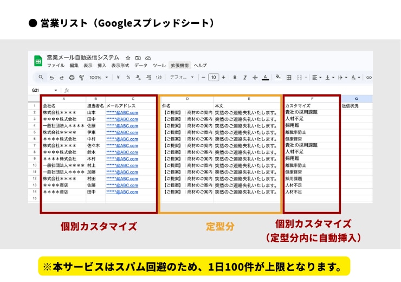Redo the last action
Image resolution: width=401 pixels, height=282 pixels.
62,78
